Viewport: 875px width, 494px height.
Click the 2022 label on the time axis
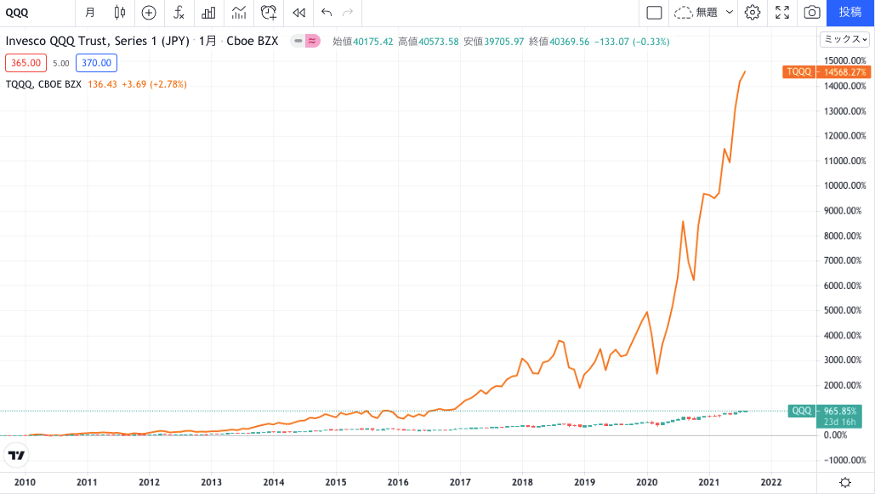[771, 482]
